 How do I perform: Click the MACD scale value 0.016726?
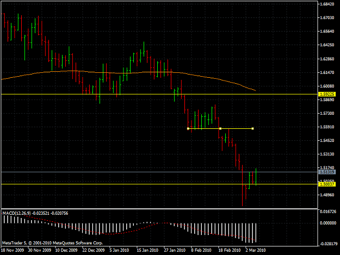click(x=328, y=212)
